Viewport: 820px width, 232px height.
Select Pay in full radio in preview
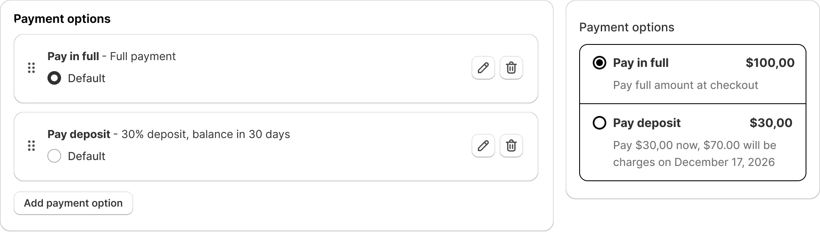(599, 63)
